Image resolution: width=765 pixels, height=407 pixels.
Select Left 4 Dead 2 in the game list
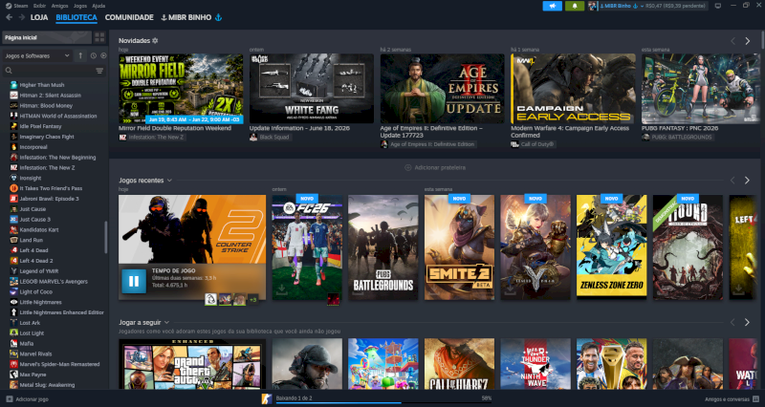(36, 261)
